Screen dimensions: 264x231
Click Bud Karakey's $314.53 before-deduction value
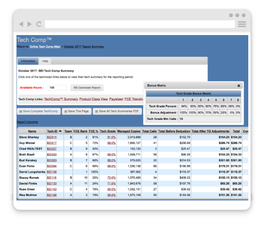[x=184, y=160]
